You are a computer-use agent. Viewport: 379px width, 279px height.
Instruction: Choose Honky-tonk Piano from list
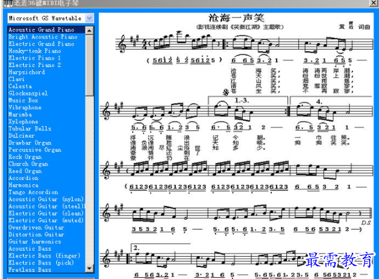(47, 51)
